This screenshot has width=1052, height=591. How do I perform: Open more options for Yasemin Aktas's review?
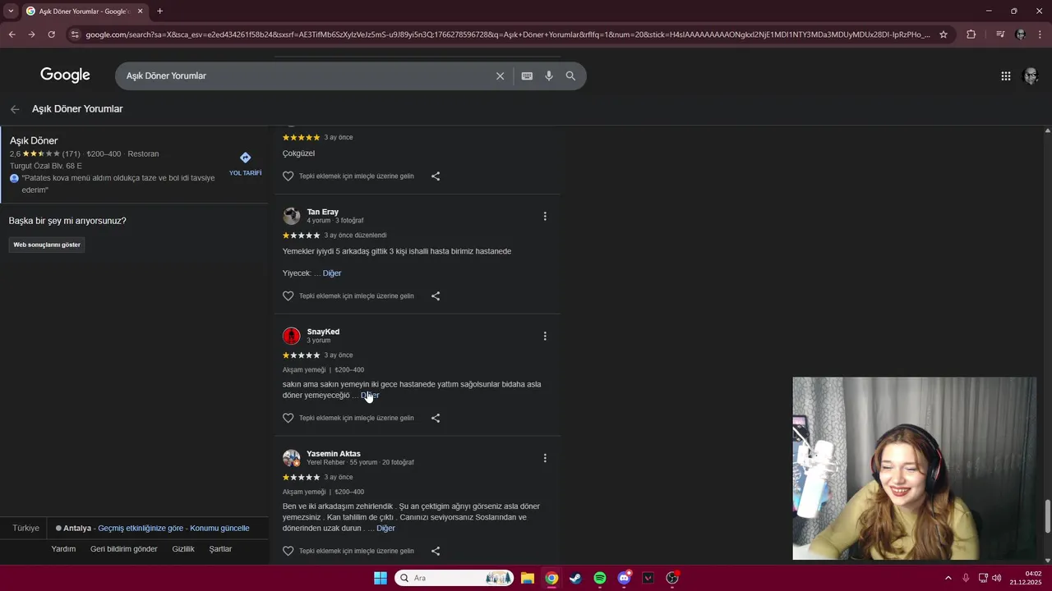click(x=545, y=458)
